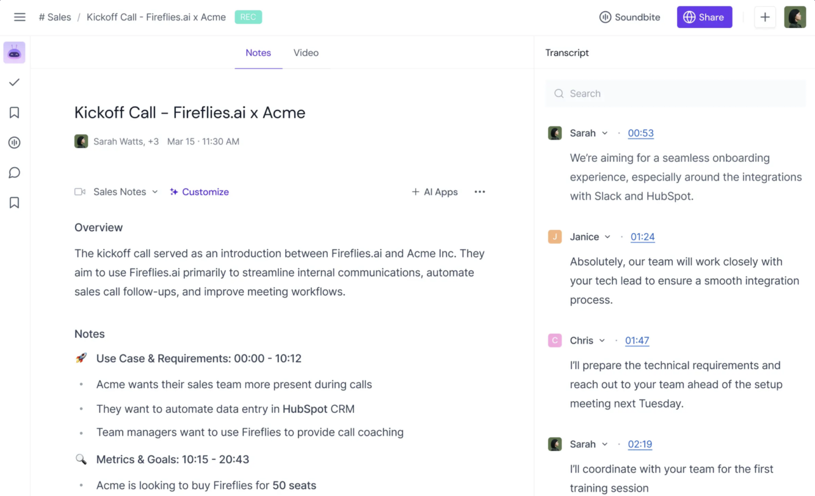
Task: Expand speaker dropdown for Sarah at 00:53
Action: click(x=605, y=133)
